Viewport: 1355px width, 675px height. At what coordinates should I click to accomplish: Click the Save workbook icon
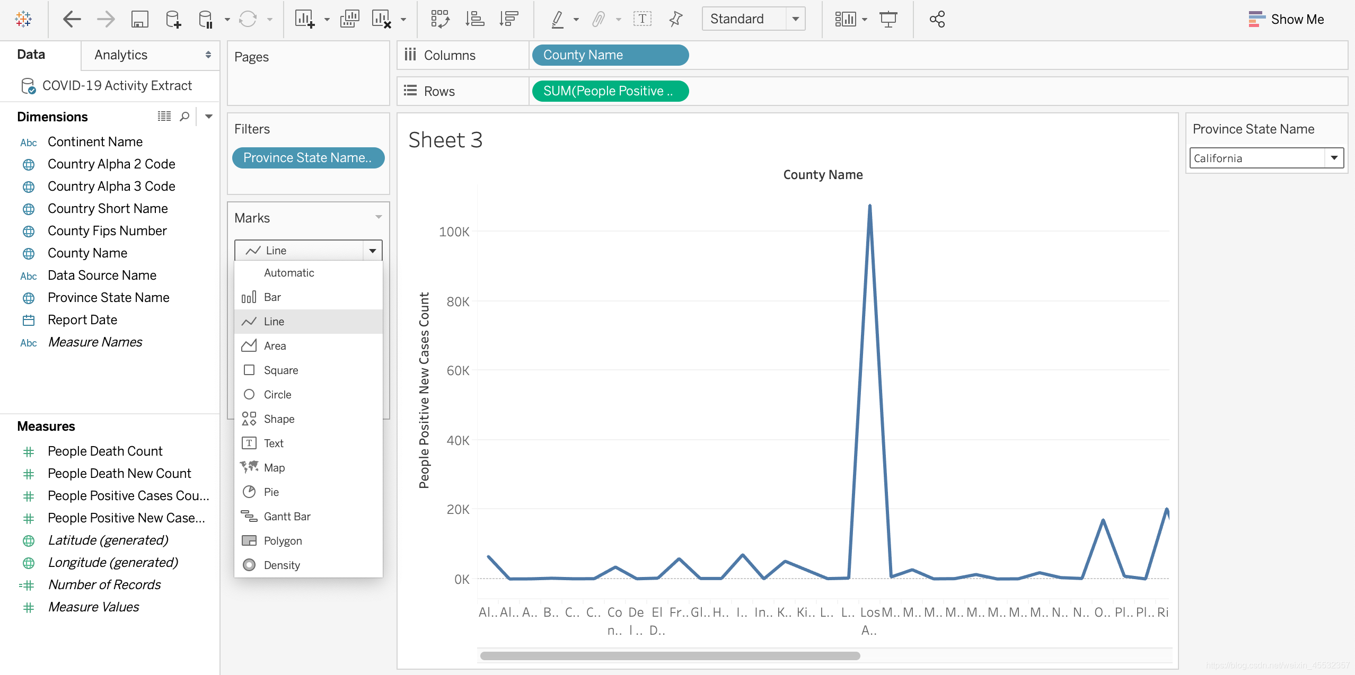(139, 20)
